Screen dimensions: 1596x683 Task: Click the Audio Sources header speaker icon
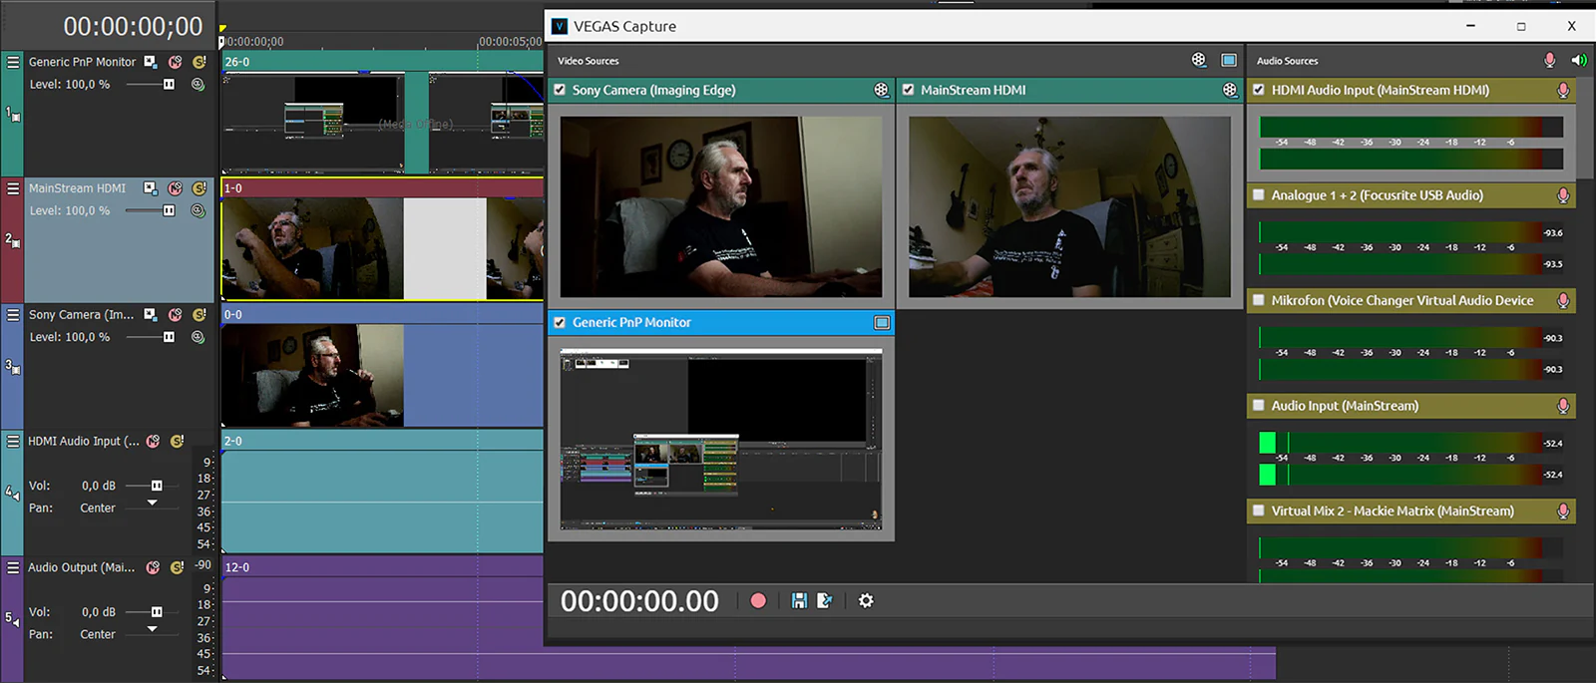1579,60
